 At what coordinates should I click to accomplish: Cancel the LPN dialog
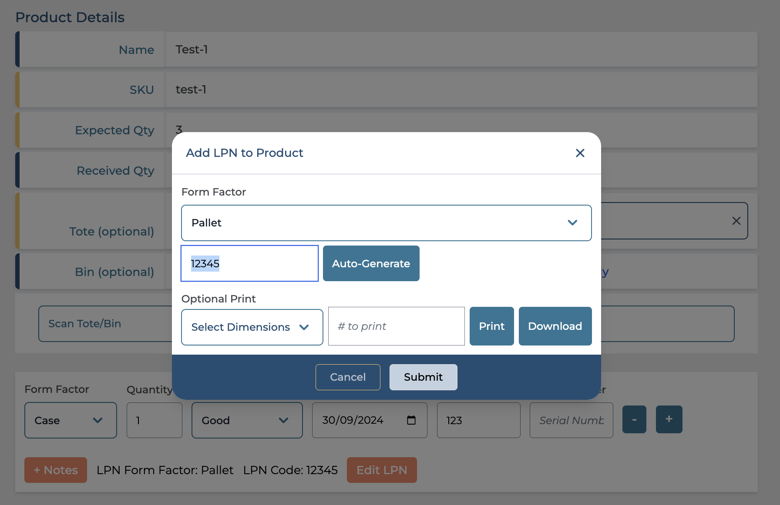pyautogui.click(x=347, y=377)
